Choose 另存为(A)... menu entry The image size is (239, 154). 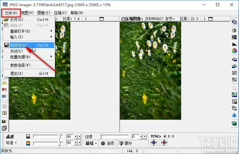point(29,45)
